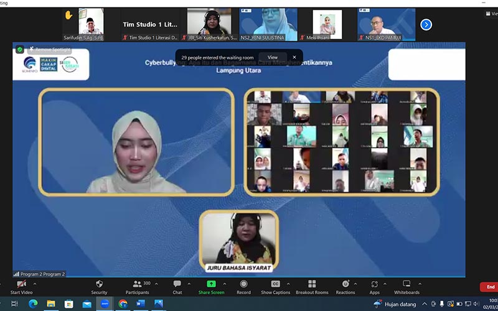Click the Start Video camera icon
The image size is (498, 311).
(x=21, y=284)
